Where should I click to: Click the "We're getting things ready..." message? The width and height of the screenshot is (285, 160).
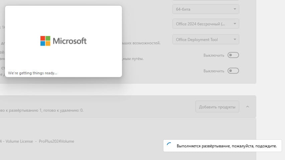click(x=33, y=73)
